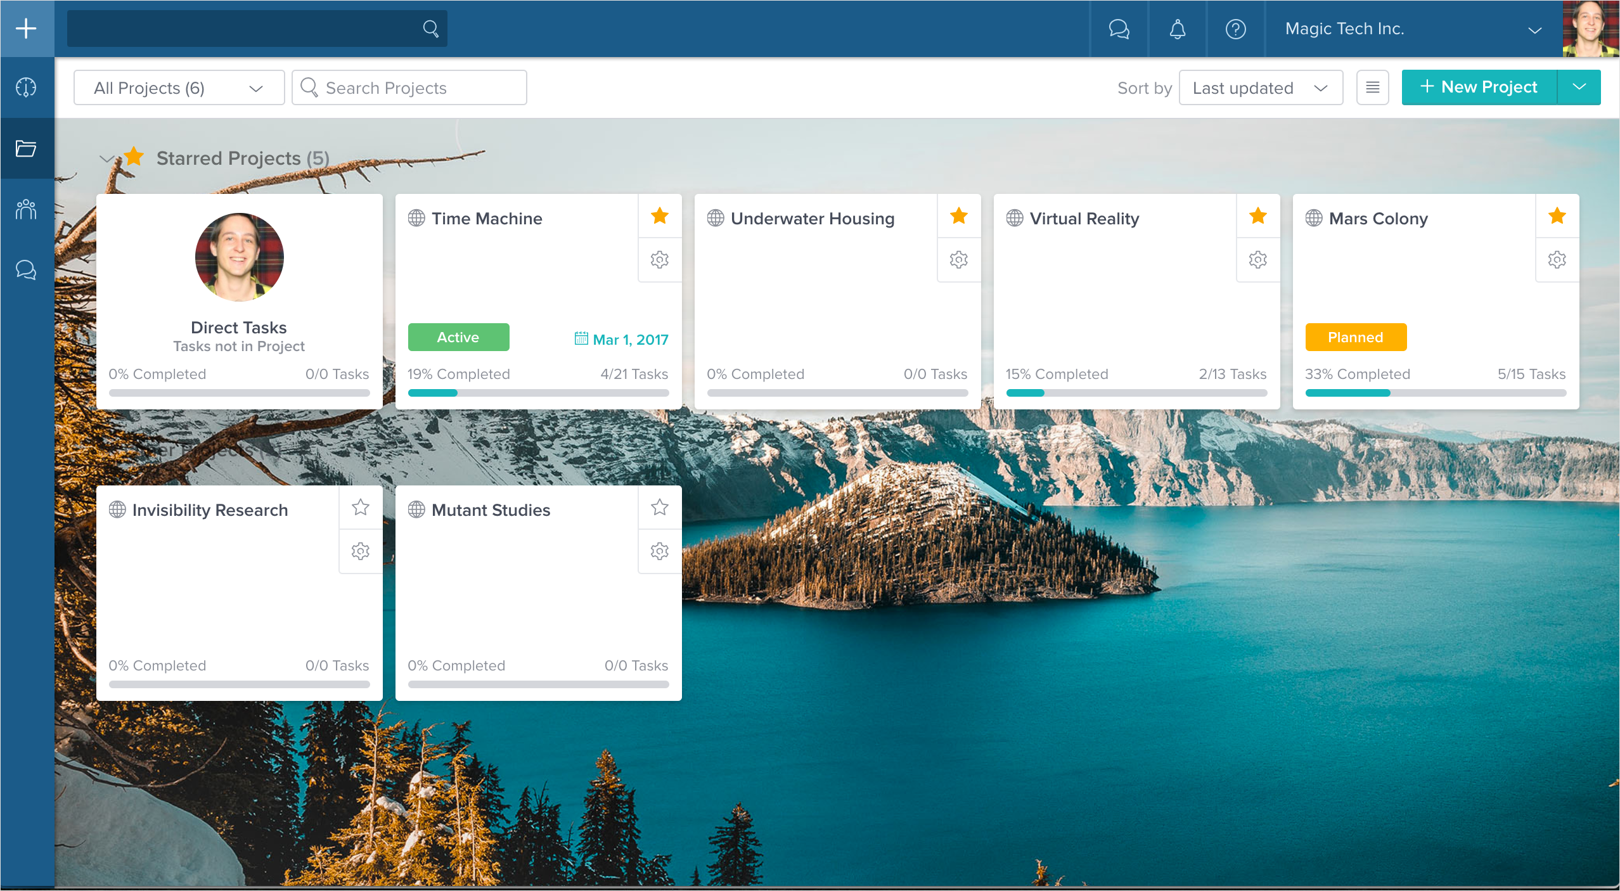Image resolution: width=1620 pixels, height=891 pixels.
Task: Open settings gear on Mutant Studies card
Action: coord(659,551)
